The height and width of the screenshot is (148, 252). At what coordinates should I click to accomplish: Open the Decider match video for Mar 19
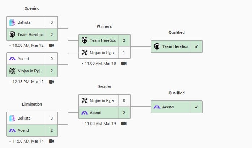pos(124,124)
